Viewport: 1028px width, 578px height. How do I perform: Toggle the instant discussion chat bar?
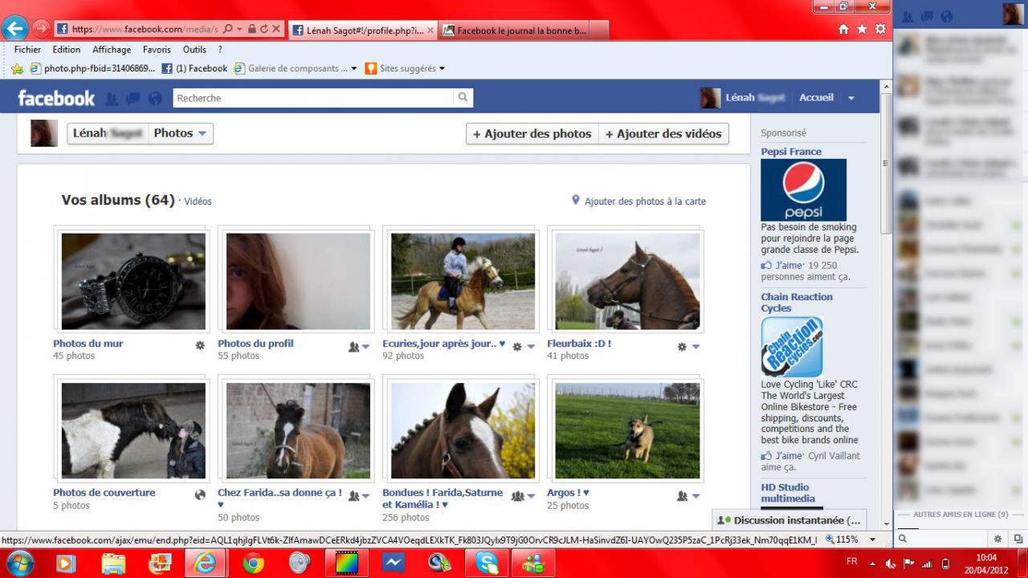[788, 520]
